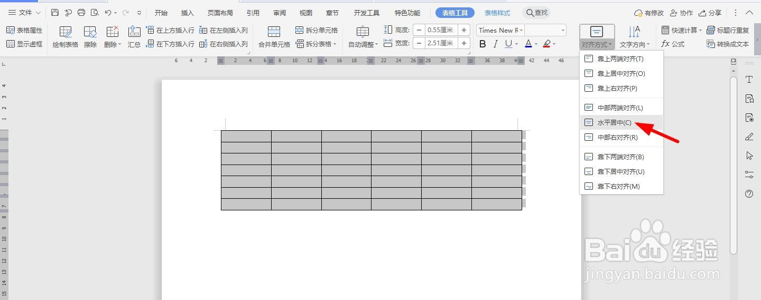The image size is (761, 300).
Task: Open the 文件 file menu
Action: pyautogui.click(x=24, y=13)
